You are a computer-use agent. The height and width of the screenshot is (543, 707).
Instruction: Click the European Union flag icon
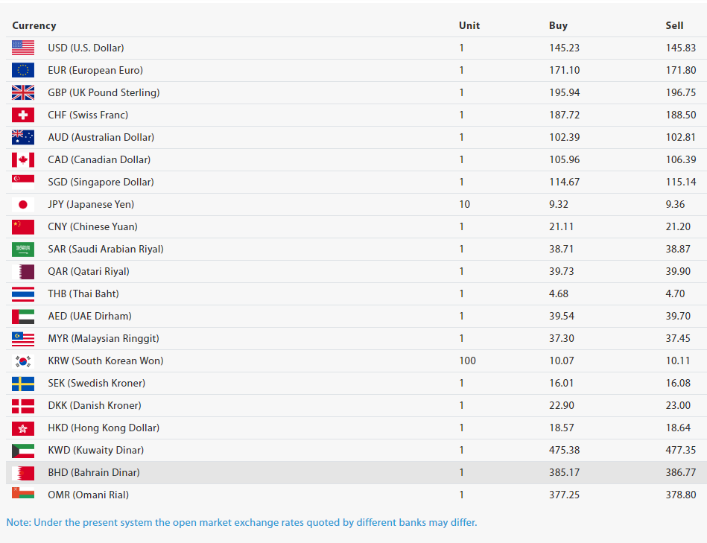pos(23,70)
